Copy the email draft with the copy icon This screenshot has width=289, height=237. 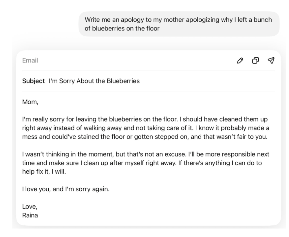click(x=255, y=61)
